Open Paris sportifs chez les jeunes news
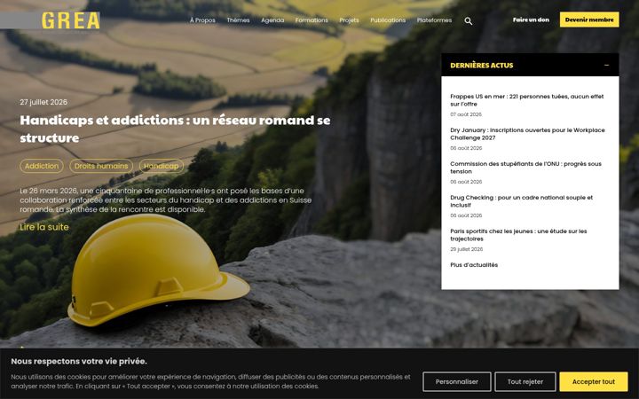The width and height of the screenshot is (639, 399). tap(518, 235)
